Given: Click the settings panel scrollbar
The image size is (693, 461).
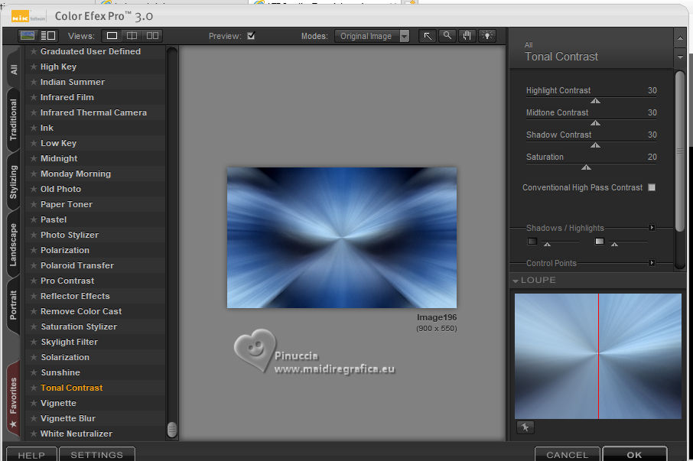Looking at the screenshot, I should tap(680, 151).
